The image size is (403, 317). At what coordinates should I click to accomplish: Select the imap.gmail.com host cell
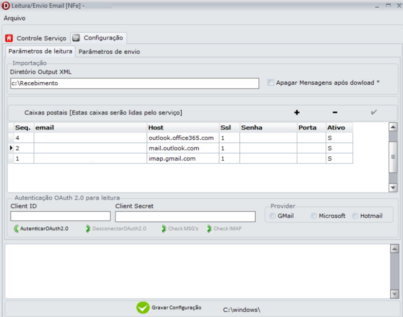coord(183,159)
